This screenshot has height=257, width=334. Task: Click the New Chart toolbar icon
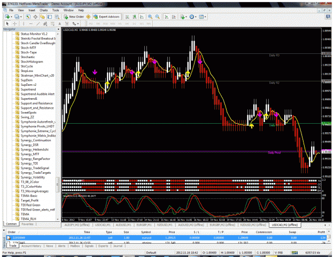point(7,17)
